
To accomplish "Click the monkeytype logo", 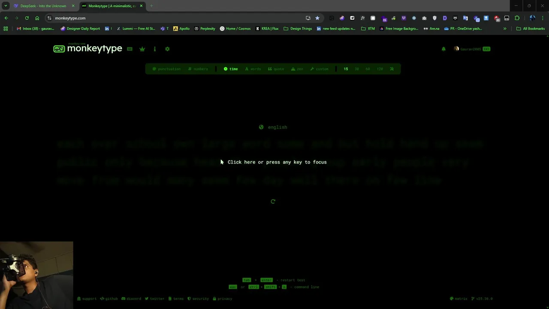I will pos(88,48).
